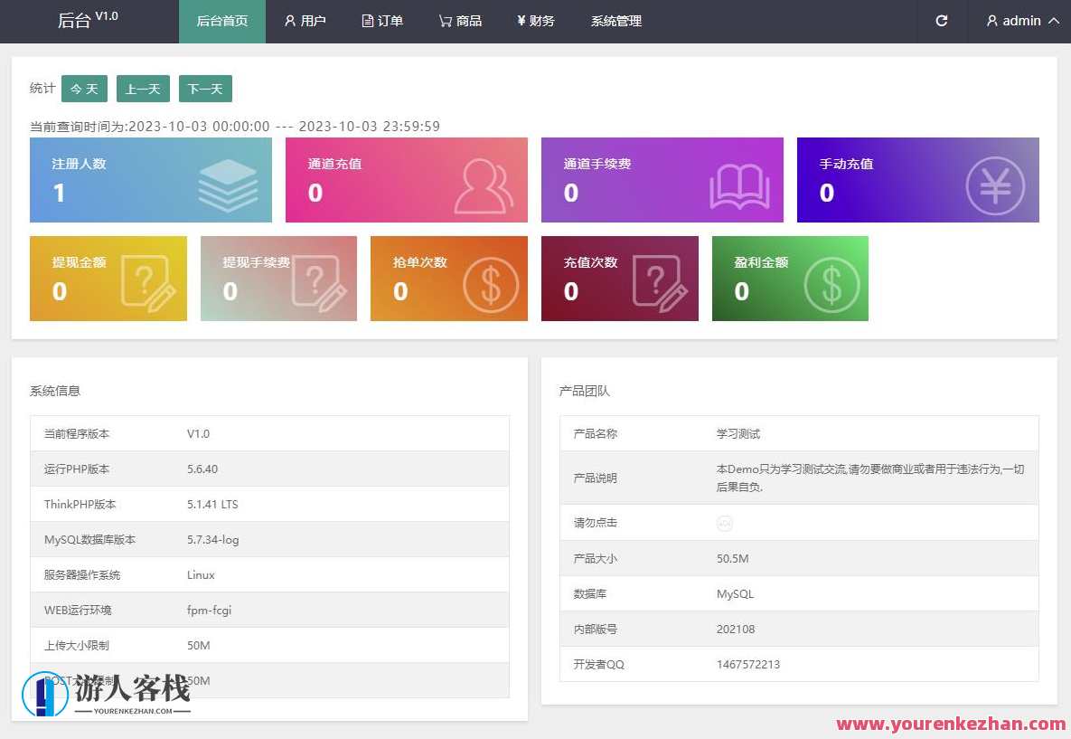Collapse the admin account dropdown arrow
The height and width of the screenshot is (739, 1071).
pos(1055,21)
